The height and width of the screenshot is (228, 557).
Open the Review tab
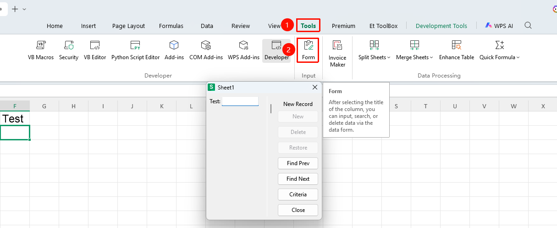click(x=241, y=26)
